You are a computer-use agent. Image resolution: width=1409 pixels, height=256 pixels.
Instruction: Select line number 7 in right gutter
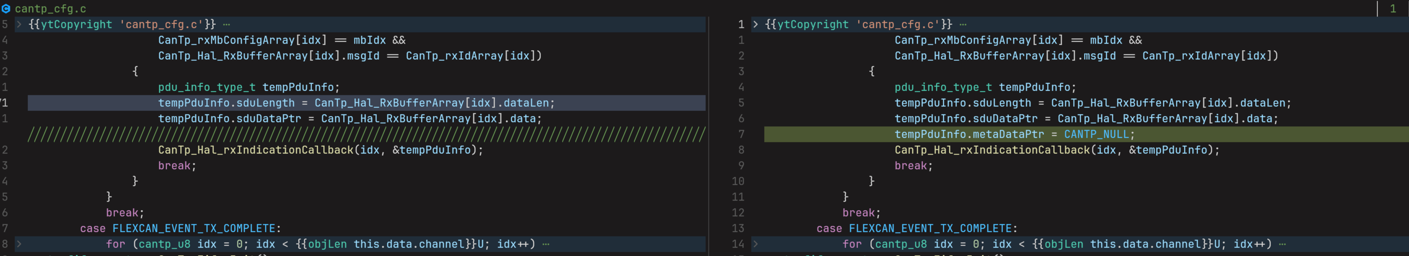pos(741,134)
